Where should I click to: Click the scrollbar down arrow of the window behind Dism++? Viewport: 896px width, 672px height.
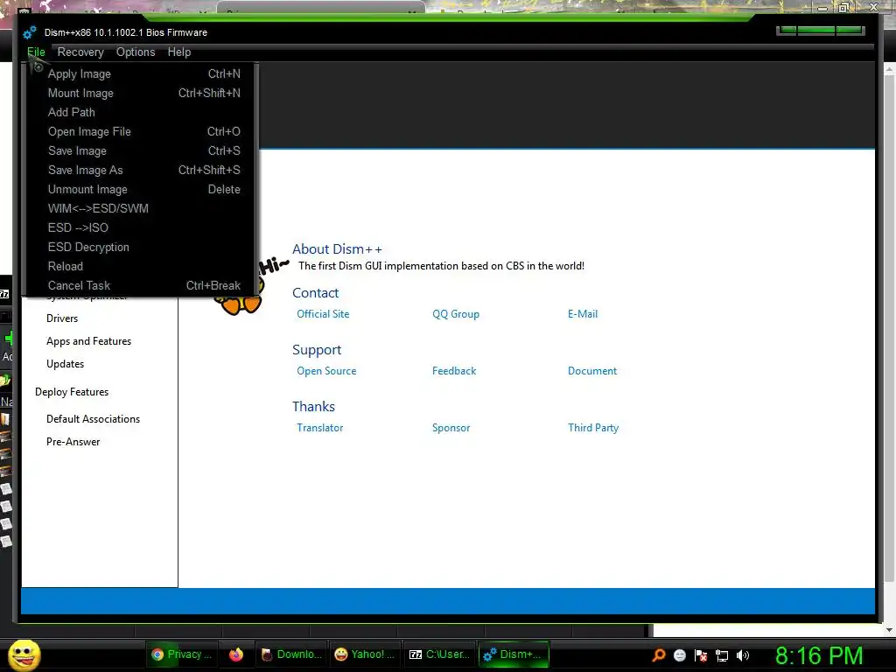coord(889,630)
